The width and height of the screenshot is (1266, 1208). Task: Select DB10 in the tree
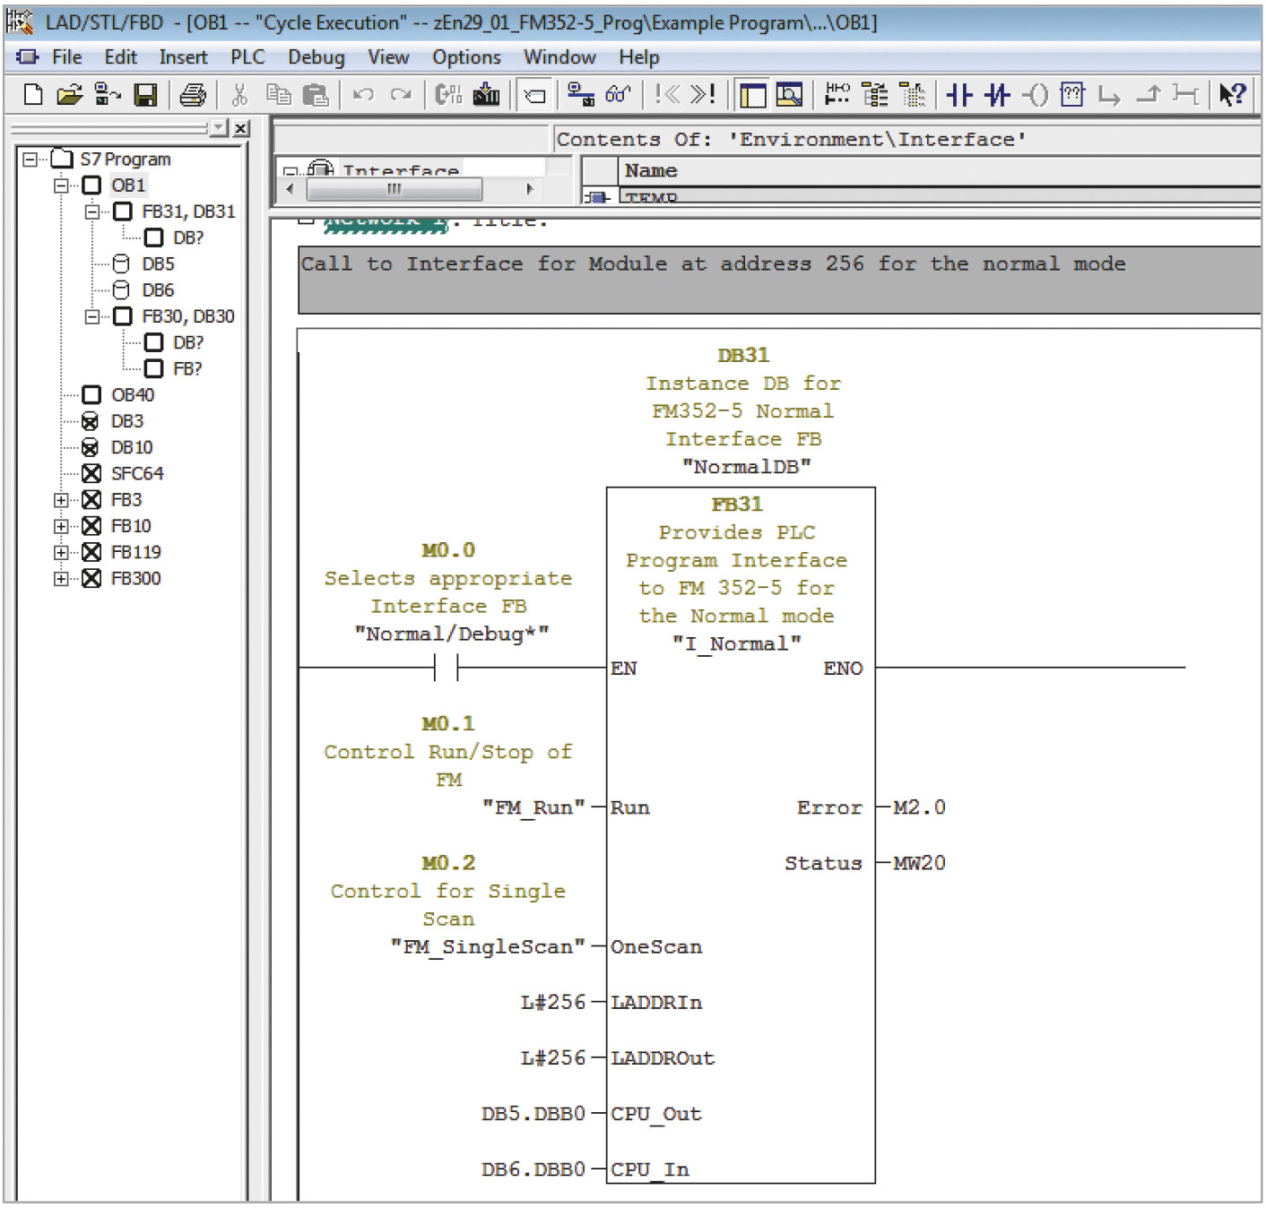point(132,447)
